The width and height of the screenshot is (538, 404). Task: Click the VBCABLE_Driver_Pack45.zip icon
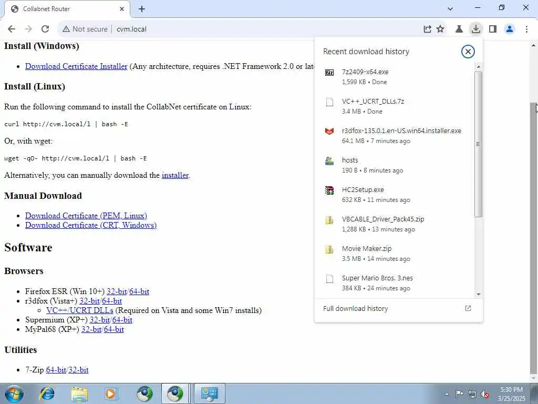click(329, 220)
